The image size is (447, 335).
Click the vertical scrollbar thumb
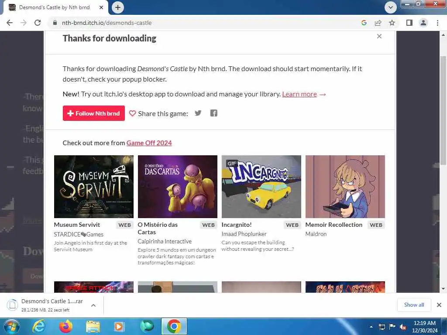[x=444, y=110]
